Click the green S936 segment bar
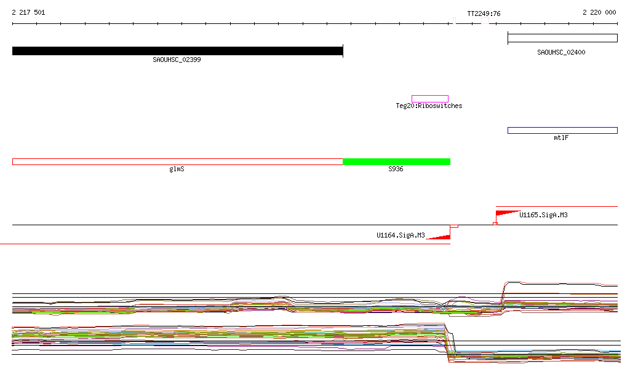 click(396, 161)
